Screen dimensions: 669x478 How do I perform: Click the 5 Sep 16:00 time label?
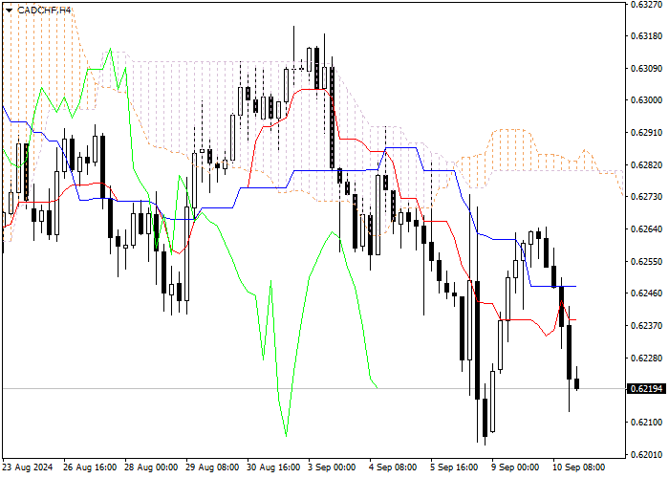(x=455, y=467)
